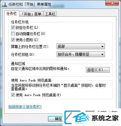The image size is (121, 126).
Task: Close the taskbar properties dialog
Action: (x=112, y=3)
